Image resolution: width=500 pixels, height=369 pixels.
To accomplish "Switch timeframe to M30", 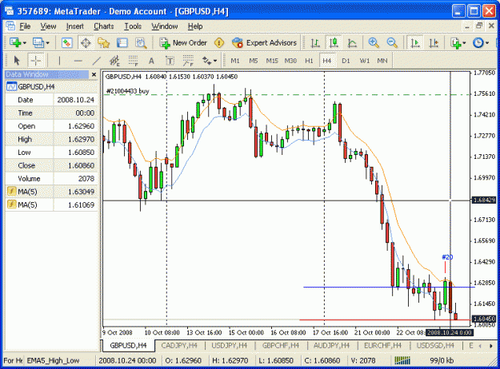I will tap(290, 61).
